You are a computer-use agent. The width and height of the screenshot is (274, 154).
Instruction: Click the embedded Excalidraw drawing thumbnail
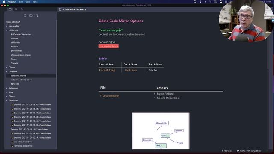[x=161, y=131]
